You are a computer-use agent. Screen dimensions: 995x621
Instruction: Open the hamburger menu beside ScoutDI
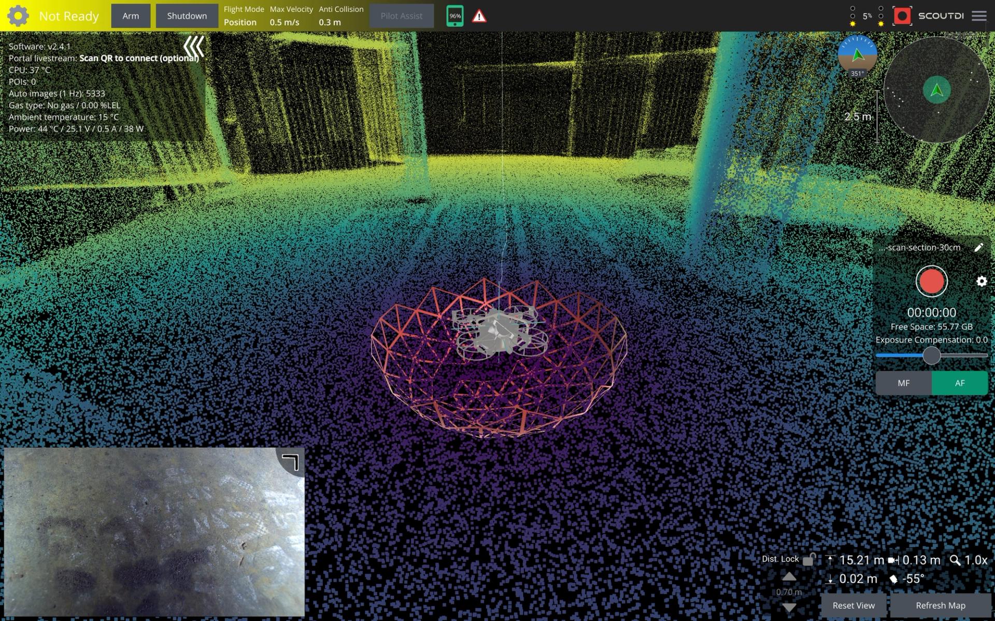pos(979,16)
